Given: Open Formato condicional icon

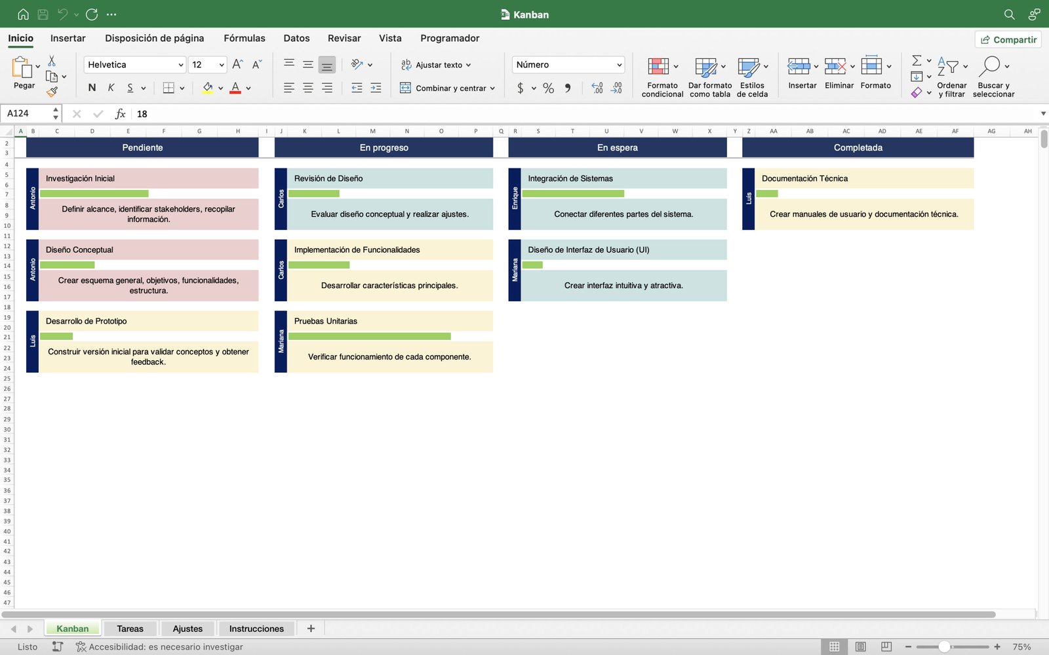Looking at the screenshot, I should [658, 66].
